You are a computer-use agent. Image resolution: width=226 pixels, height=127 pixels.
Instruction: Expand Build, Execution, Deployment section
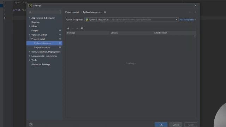pos(29,52)
